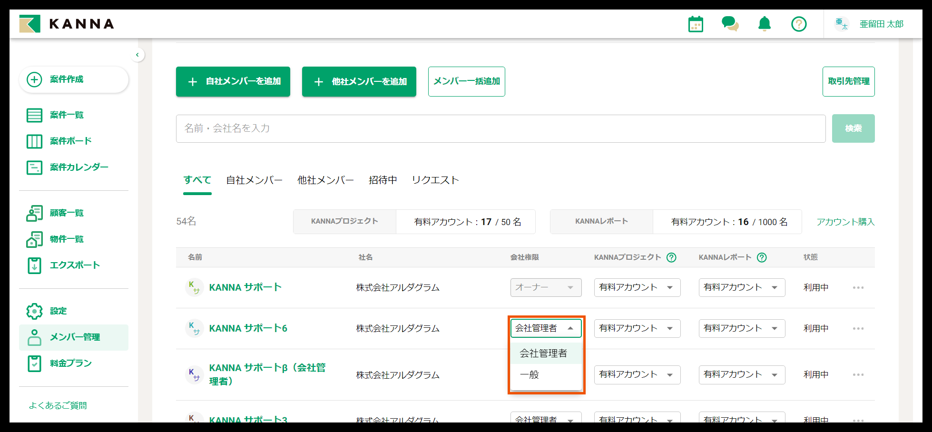Open the tooltip next to KANNAプロジェクト
This screenshot has width=932, height=432.
671,257
